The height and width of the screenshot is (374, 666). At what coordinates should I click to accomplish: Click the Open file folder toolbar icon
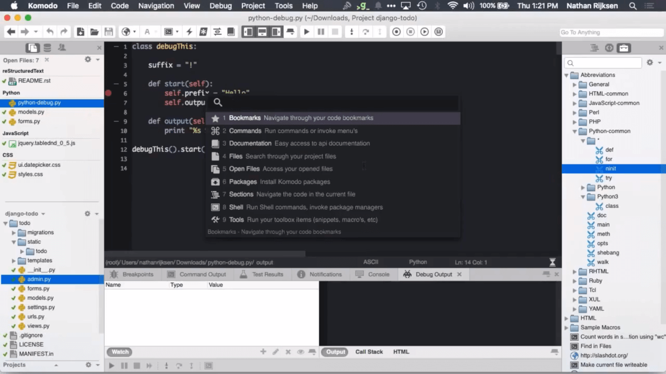coord(94,32)
